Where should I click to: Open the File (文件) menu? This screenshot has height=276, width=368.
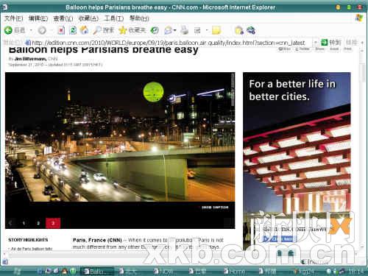[x=13, y=18]
